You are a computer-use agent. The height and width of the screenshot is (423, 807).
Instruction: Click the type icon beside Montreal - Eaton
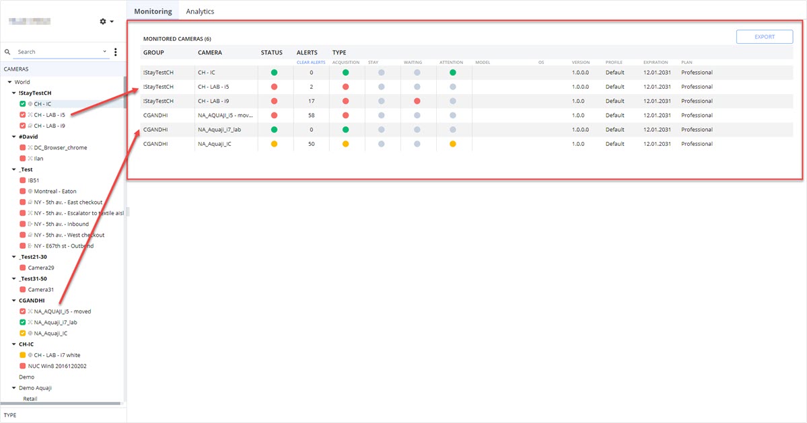click(30, 191)
